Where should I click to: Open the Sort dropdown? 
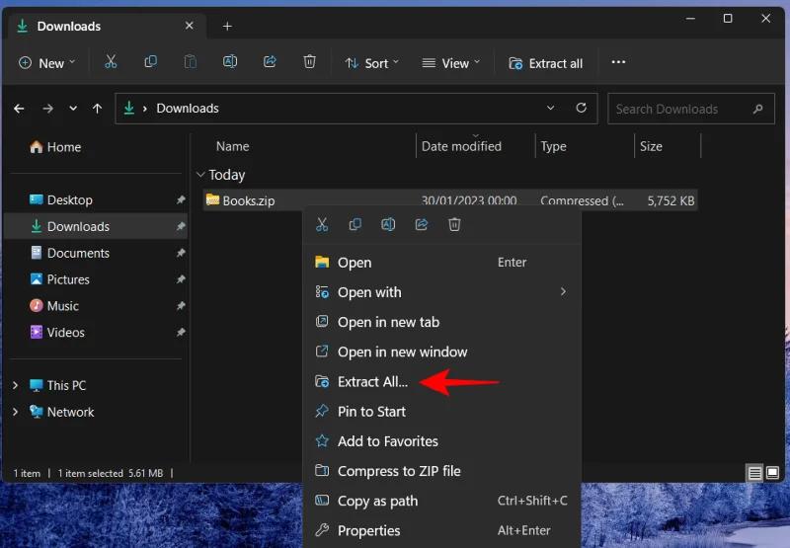[x=372, y=63]
